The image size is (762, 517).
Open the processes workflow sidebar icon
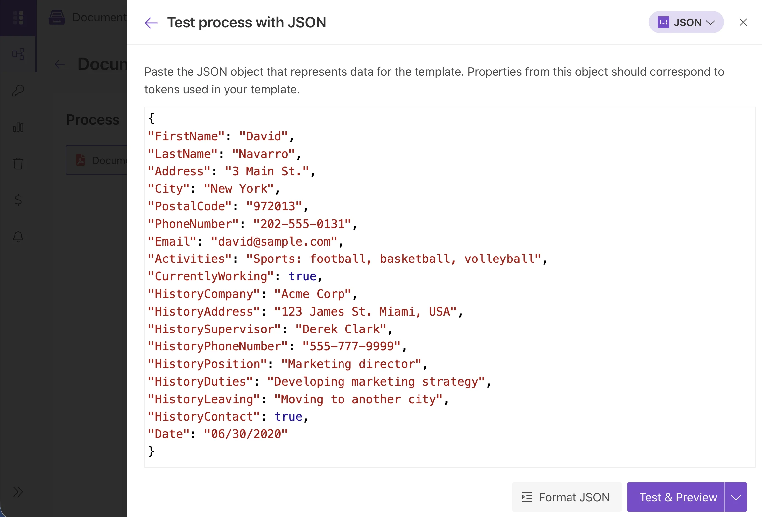[18, 54]
